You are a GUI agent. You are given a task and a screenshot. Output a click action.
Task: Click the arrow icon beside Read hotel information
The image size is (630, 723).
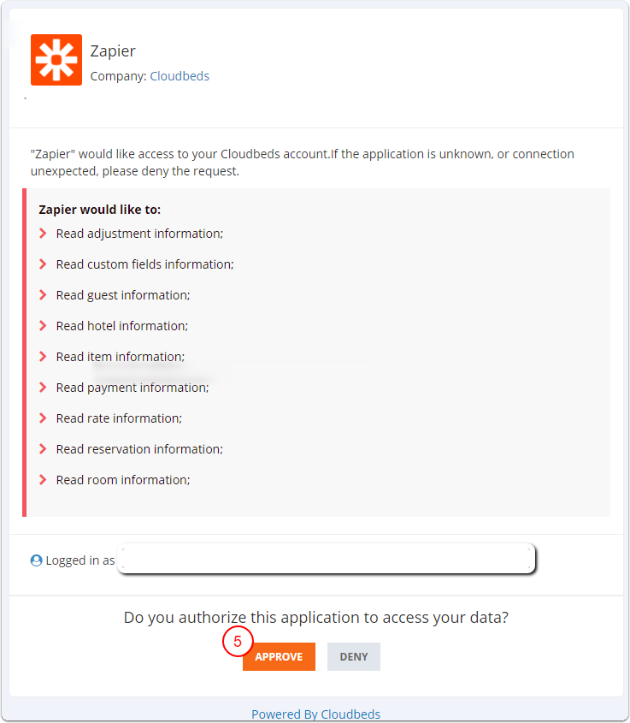(x=44, y=326)
